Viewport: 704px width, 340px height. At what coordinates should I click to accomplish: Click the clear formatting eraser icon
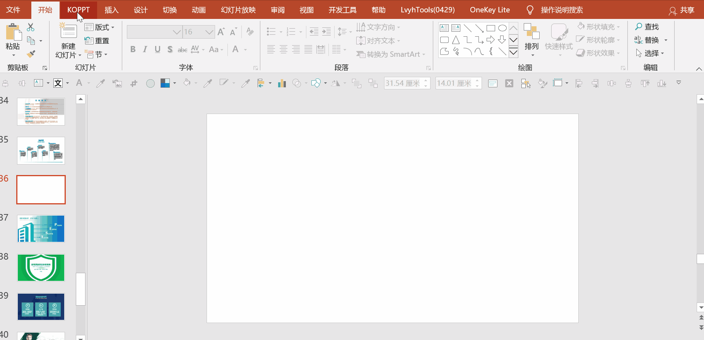coord(250,32)
